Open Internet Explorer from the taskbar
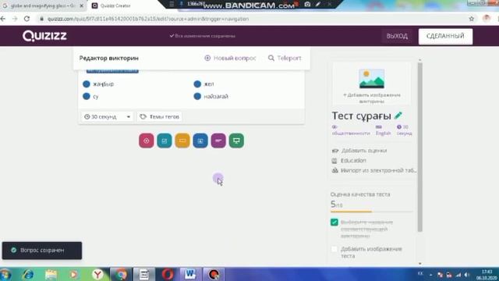 coord(28,274)
